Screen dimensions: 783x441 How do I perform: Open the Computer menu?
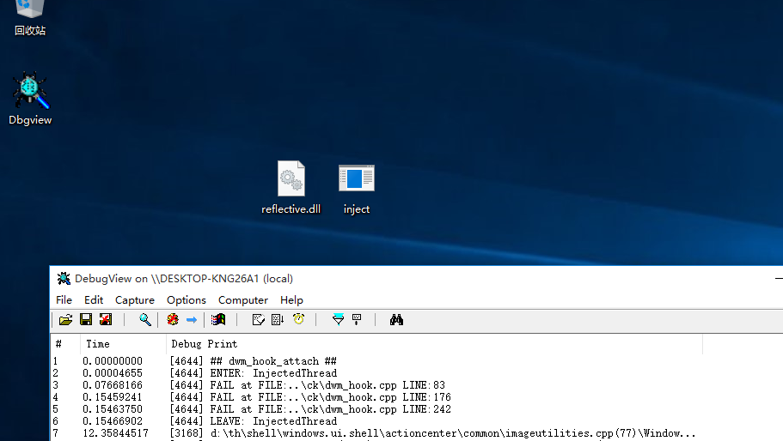point(243,300)
